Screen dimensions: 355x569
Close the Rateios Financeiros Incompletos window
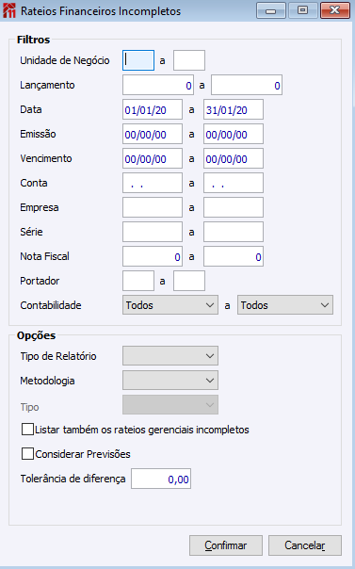pyautogui.click(x=334, y=10)
